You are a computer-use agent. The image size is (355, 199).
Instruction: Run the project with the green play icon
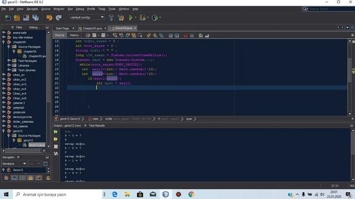pos(131,18)
